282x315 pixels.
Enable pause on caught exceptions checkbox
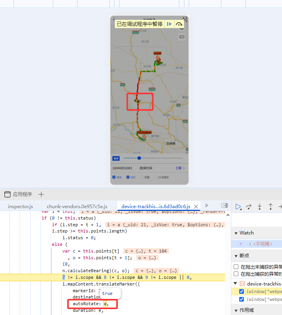coord(236,274)
